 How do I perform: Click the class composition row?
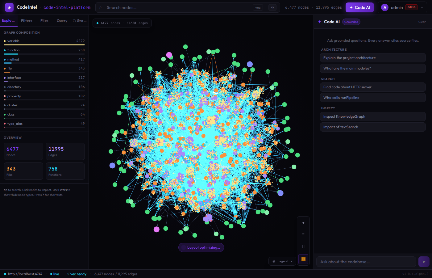(44, 115)
